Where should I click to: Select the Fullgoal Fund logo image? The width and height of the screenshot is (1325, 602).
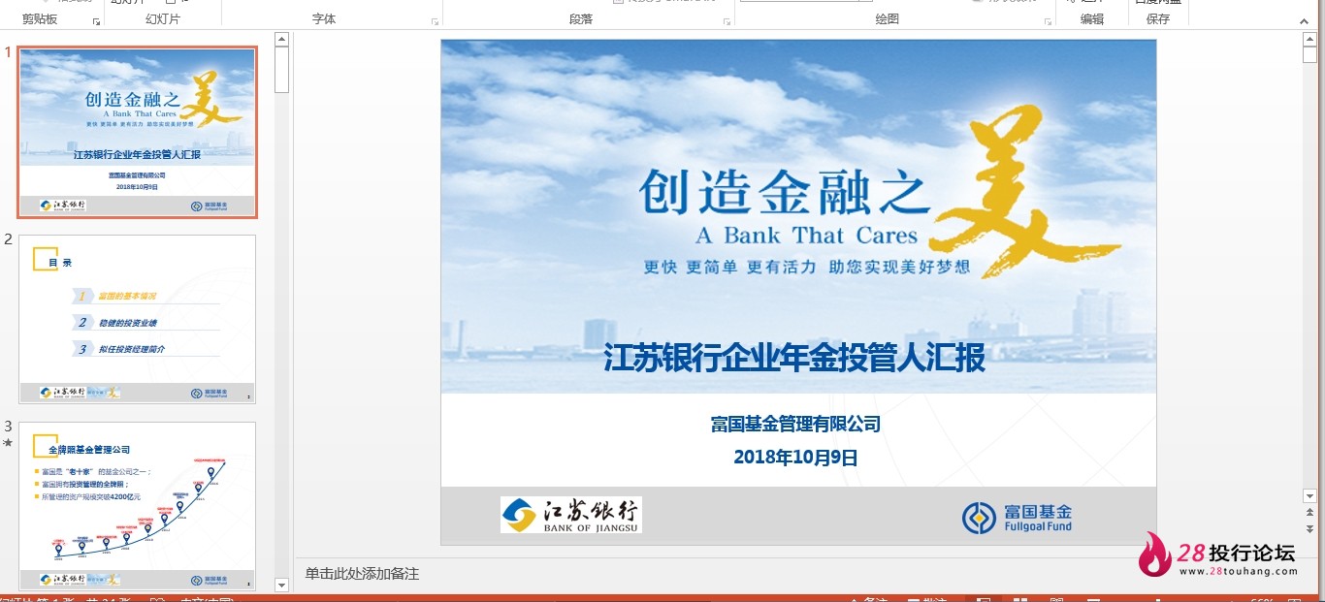1017,517
